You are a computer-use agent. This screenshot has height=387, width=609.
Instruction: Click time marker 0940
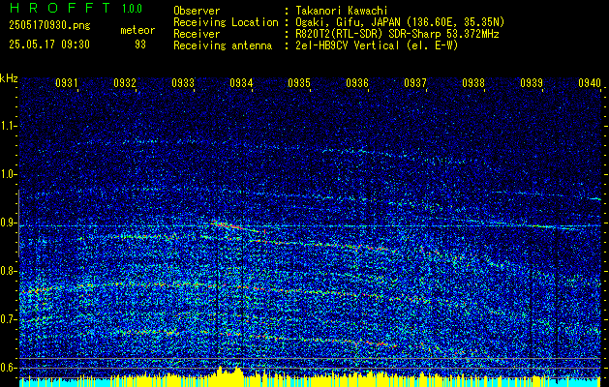tap(590, 82)
